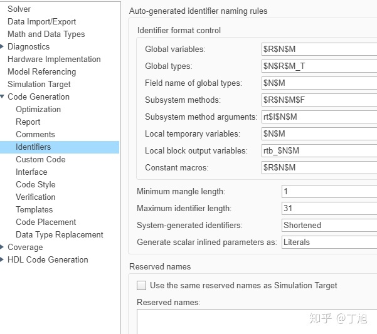The height and width of the screenshot is (334, 377).
Task: Expand the Diagnostics tree node
Action: tap(3, 47)
